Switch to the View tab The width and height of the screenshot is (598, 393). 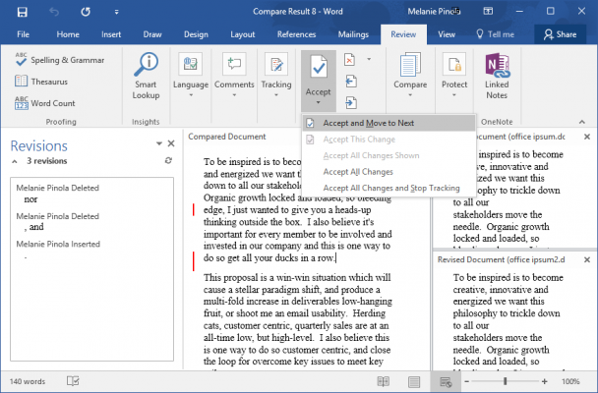[447, 34]
